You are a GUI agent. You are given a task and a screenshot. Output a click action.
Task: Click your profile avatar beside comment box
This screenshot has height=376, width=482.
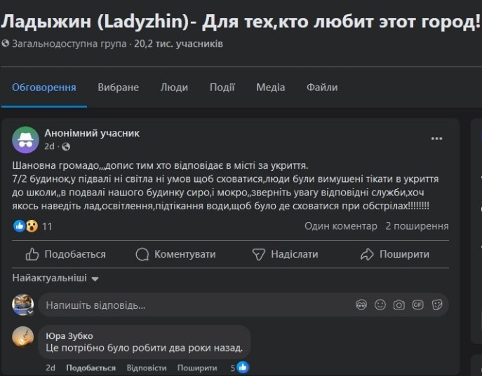pyautogui.click(x=22, y=305)
